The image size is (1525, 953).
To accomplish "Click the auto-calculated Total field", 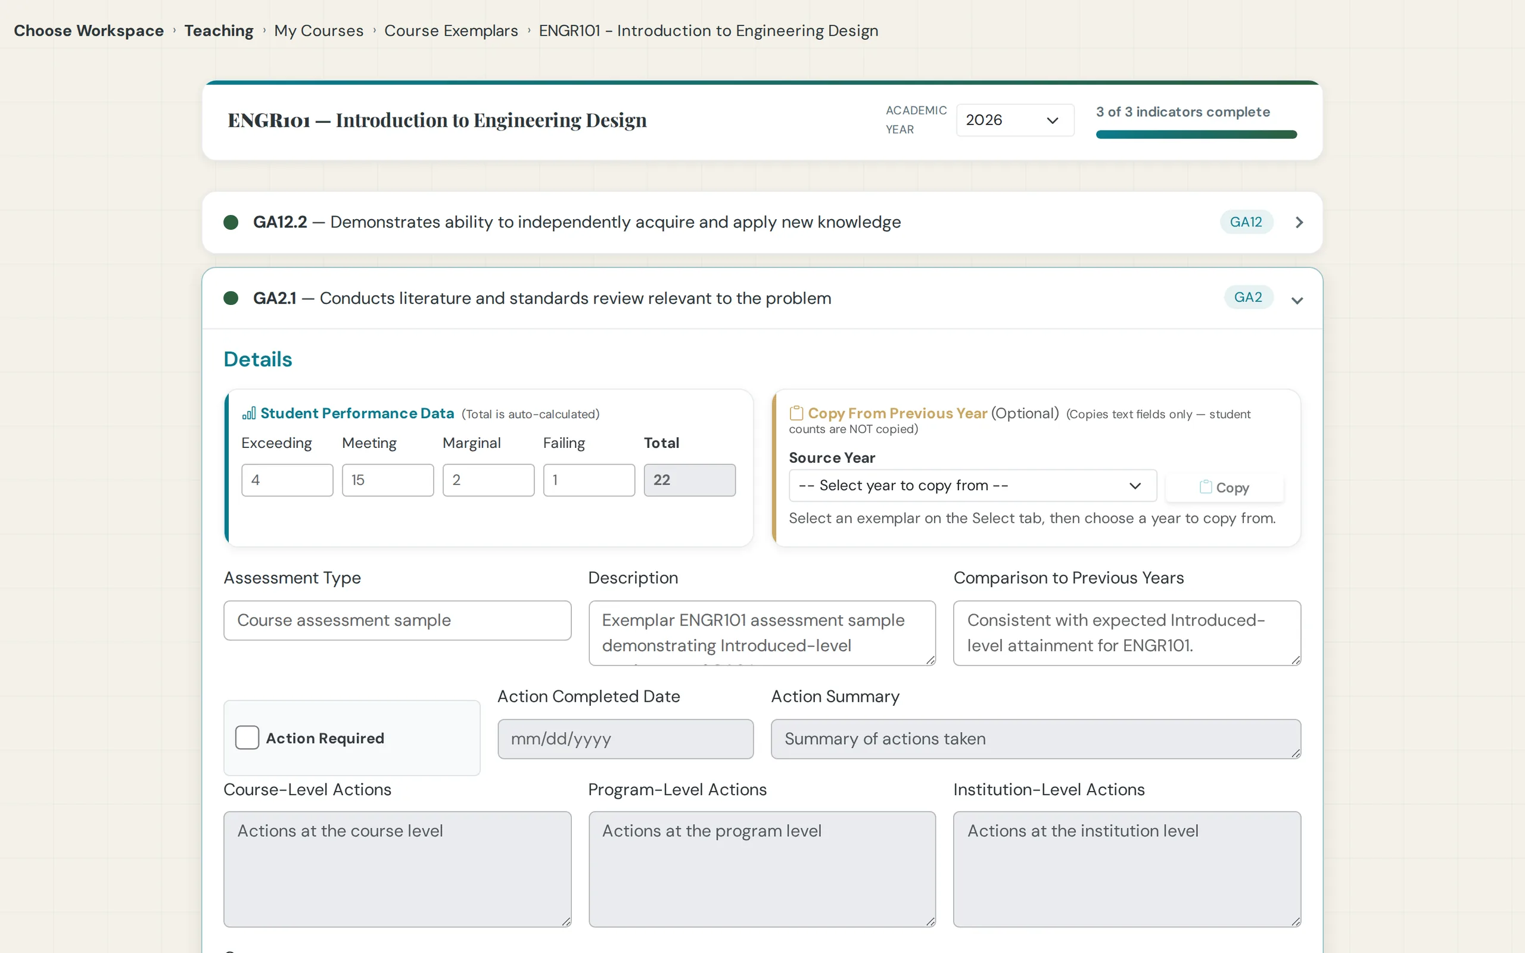I will [x=689, y=480].
